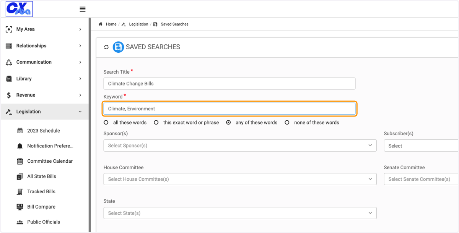Screen dimensions: 459x233
Task: Open Tracked Bills menu item
Action: pos(41,192)
